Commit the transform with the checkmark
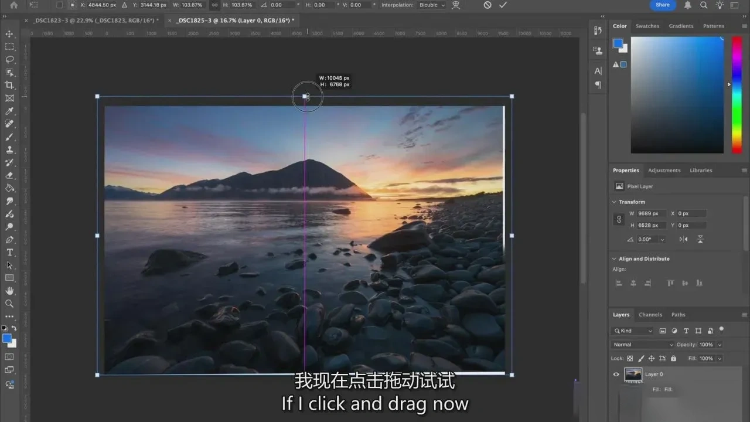The height and width of the screenshot is (422, 750). coord(503,5)
